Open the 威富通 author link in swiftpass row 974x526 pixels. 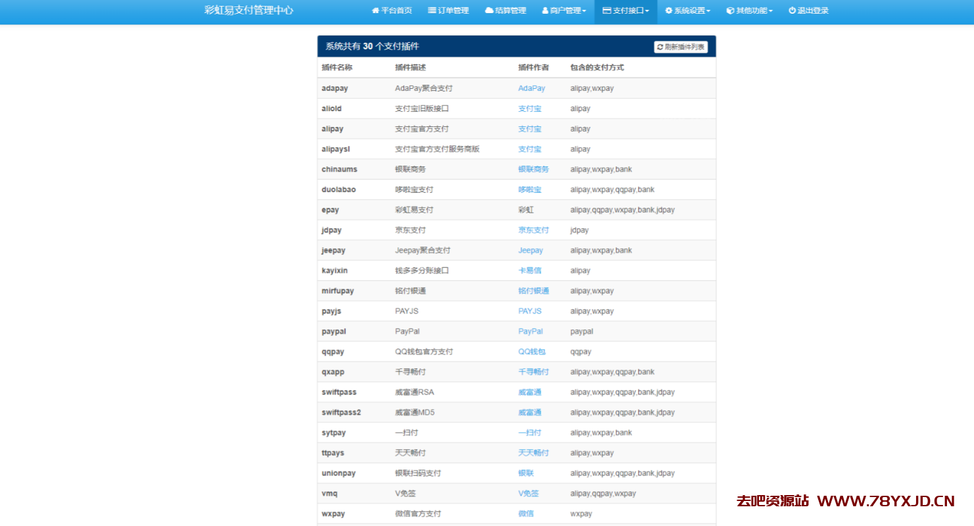(x=529, y=392)
